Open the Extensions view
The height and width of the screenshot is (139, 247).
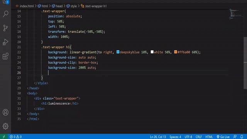point(5,56)
